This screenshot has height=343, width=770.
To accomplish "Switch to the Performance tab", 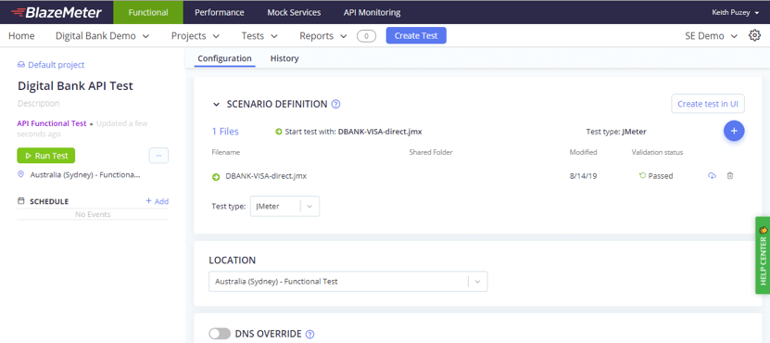I will coord(220,12).
